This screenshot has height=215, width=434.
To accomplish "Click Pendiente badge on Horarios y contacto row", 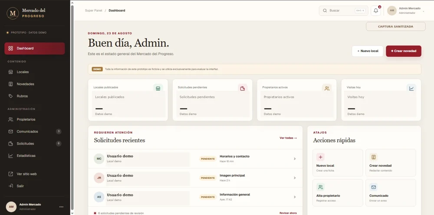I will pos(207,159).
